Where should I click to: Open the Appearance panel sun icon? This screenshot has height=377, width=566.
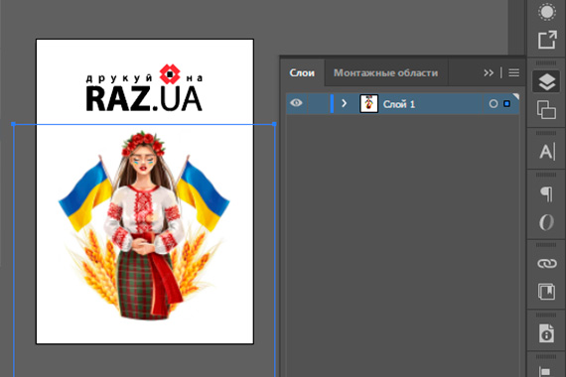point(547,12)
